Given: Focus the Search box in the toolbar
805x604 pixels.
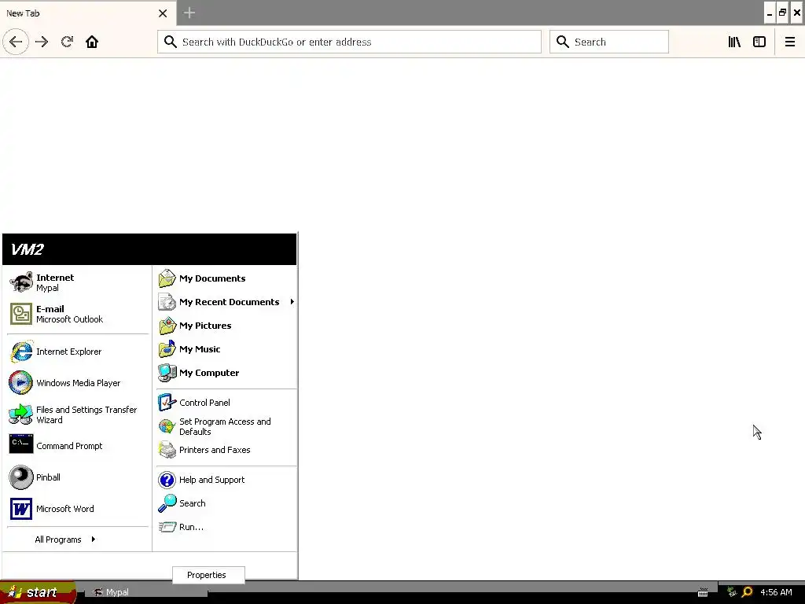Looking at the screenshot, I should point(609,42).
